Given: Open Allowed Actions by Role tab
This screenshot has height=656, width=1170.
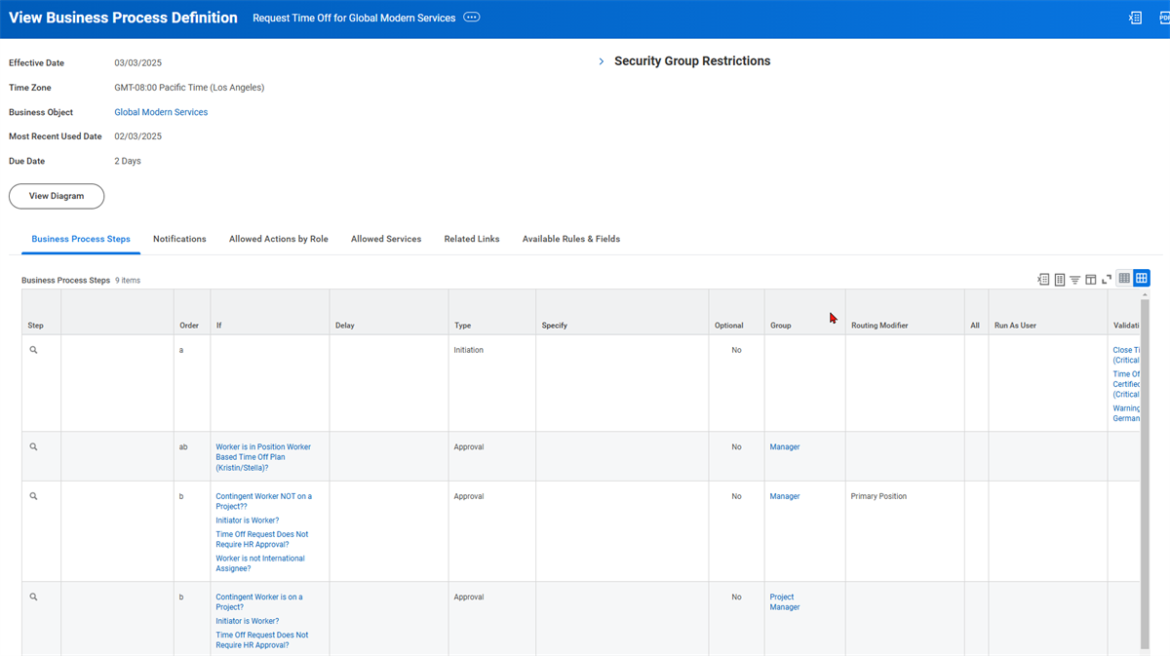Looking at the screenshot, I should click(279, 239).
